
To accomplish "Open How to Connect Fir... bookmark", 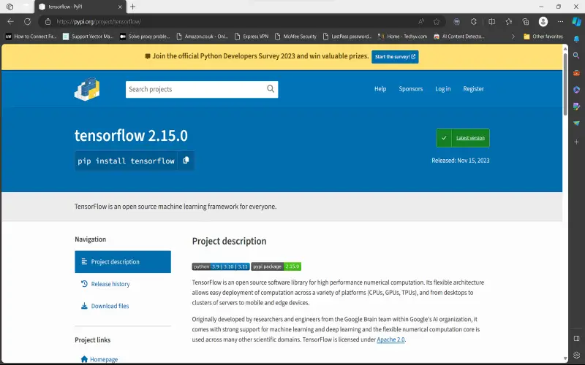I will point(31,36).
